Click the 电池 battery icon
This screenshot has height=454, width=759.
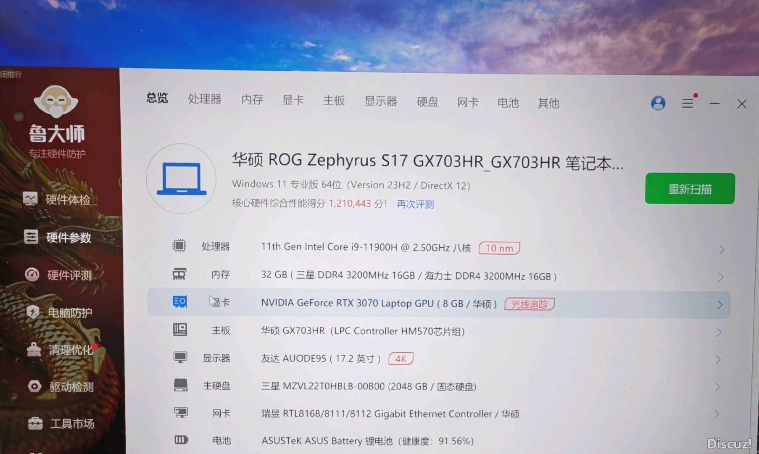(182, 440)
